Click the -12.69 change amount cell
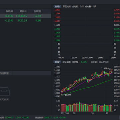Viewport: 120px width, 120px height. (x=37, y=16)
